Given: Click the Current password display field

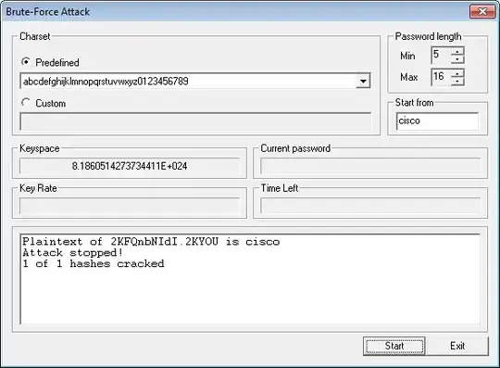Looking at the screenshot, I should coord(370,166).
